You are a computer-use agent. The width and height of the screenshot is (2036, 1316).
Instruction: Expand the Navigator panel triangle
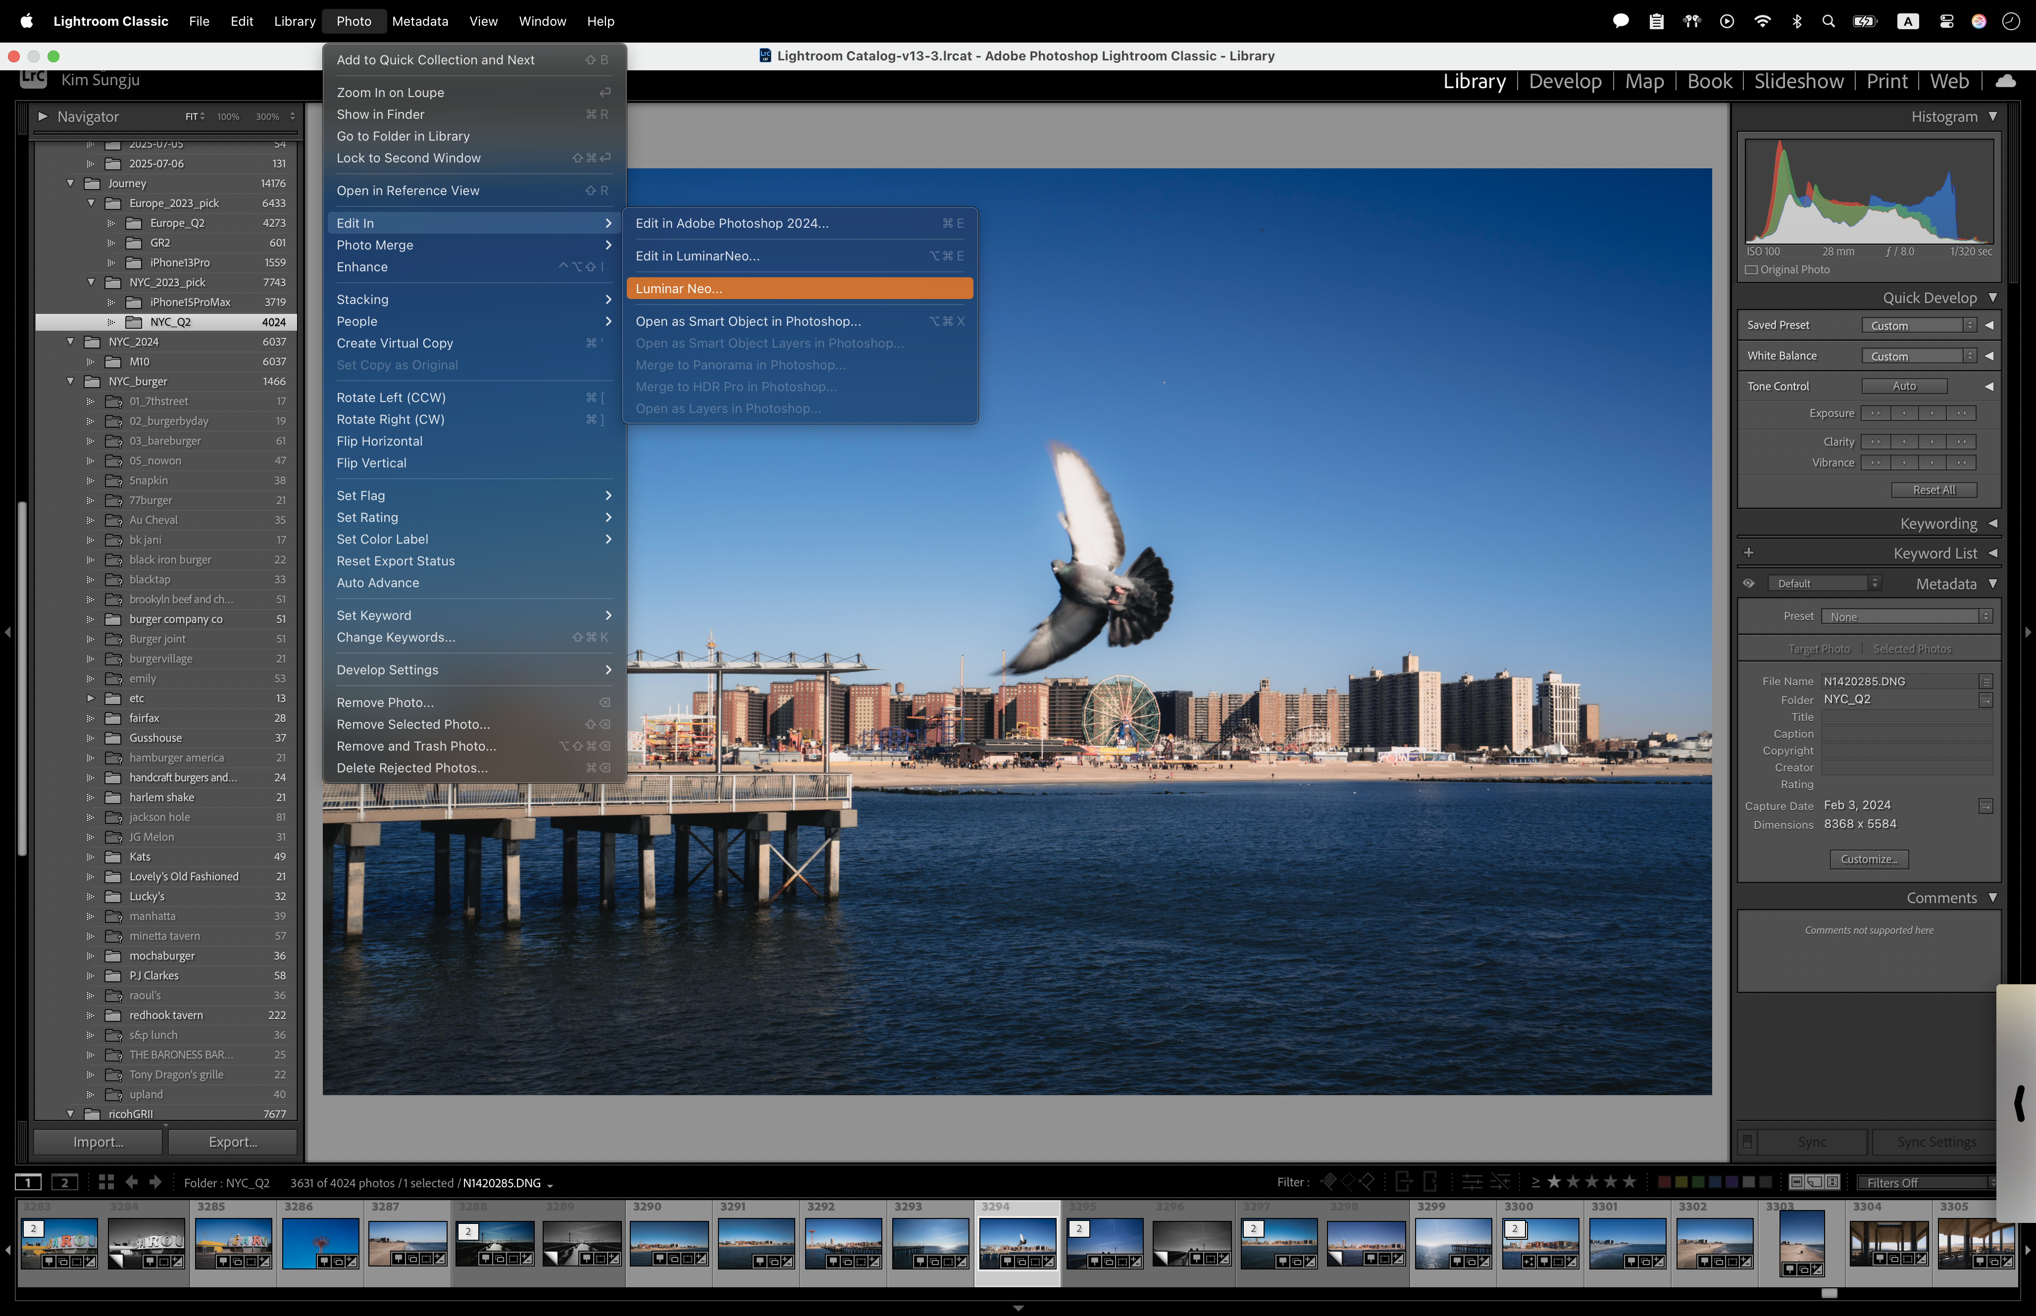point(43,116)
